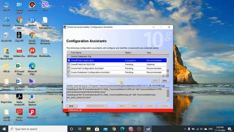Image resolution: width=234 pixels, height=132 pixels.
Task: Click the details log scroll-up arrow
Action: point(168,89)
